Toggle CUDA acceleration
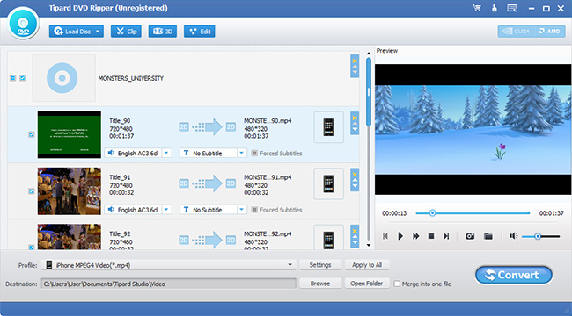The image size is (572, 316). [517, 32]
